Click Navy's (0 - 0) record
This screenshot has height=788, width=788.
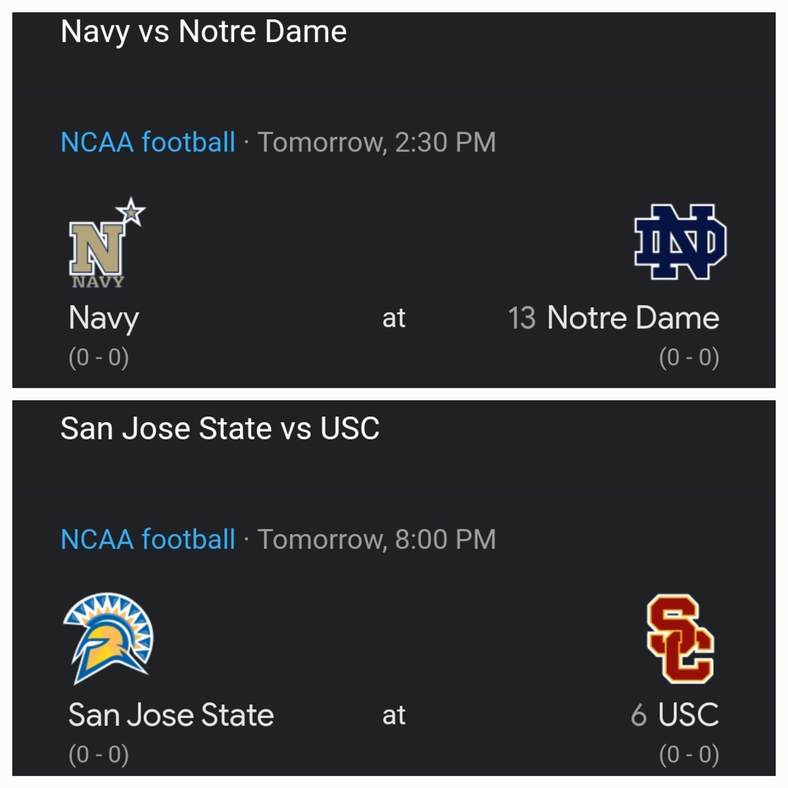click(99, 358)
